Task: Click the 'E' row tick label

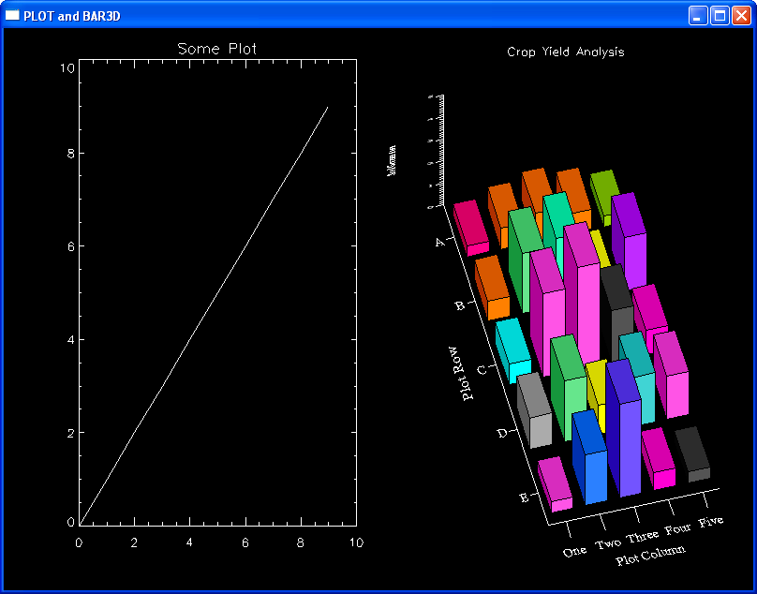Action: 526,497
